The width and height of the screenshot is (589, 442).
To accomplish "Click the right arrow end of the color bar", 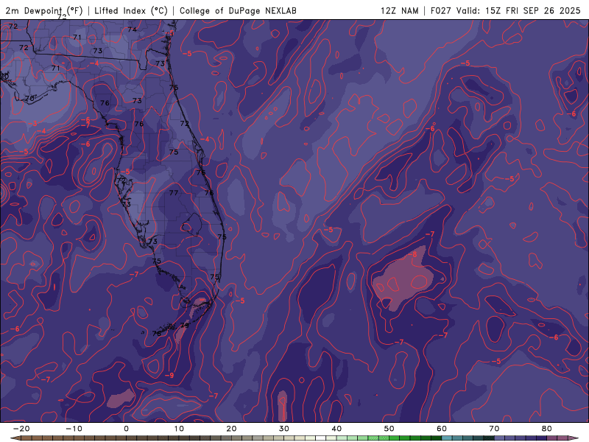I will tap(574, 438).
